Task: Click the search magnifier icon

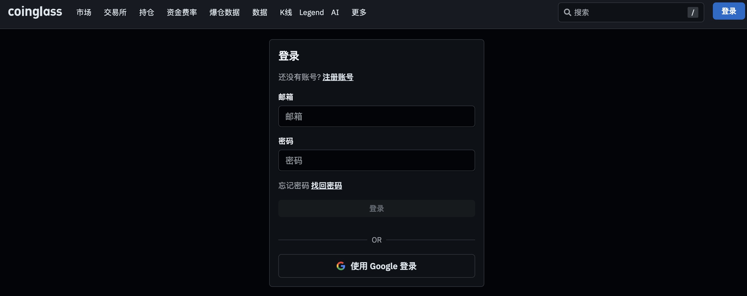Action: [567, 12]
